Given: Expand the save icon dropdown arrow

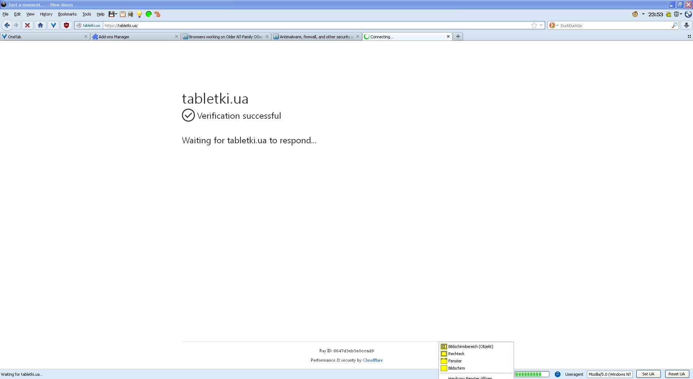Looking at the screenshot, I should pos(116,14).
